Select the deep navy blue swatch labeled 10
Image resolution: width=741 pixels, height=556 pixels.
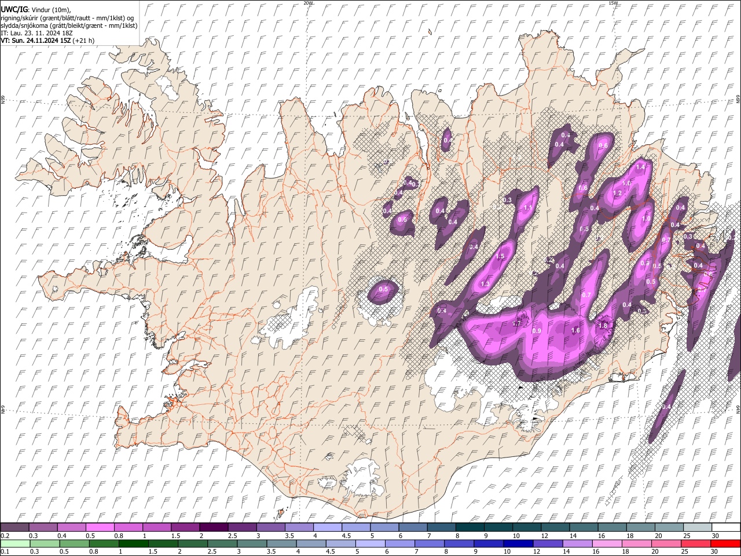coord(518,543)
